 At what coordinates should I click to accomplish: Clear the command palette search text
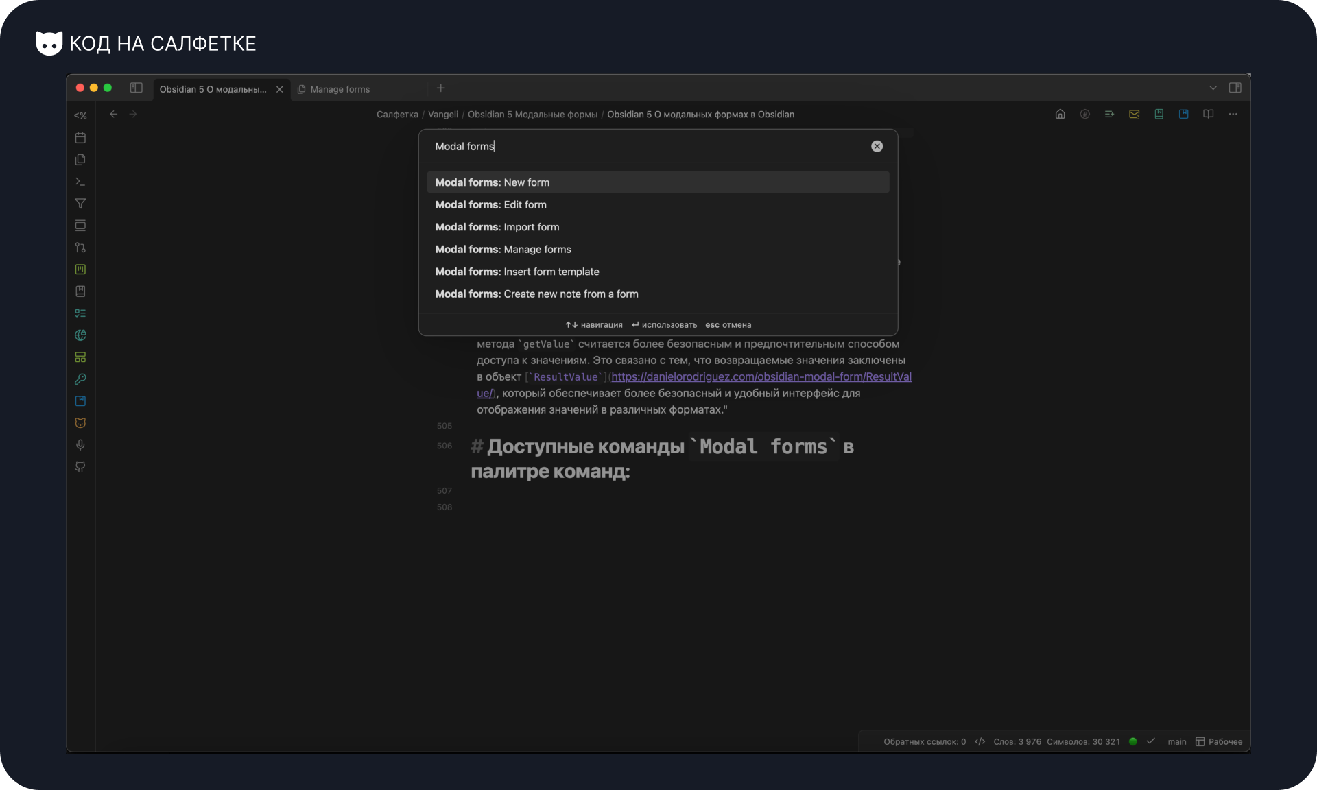click(877, 146)
